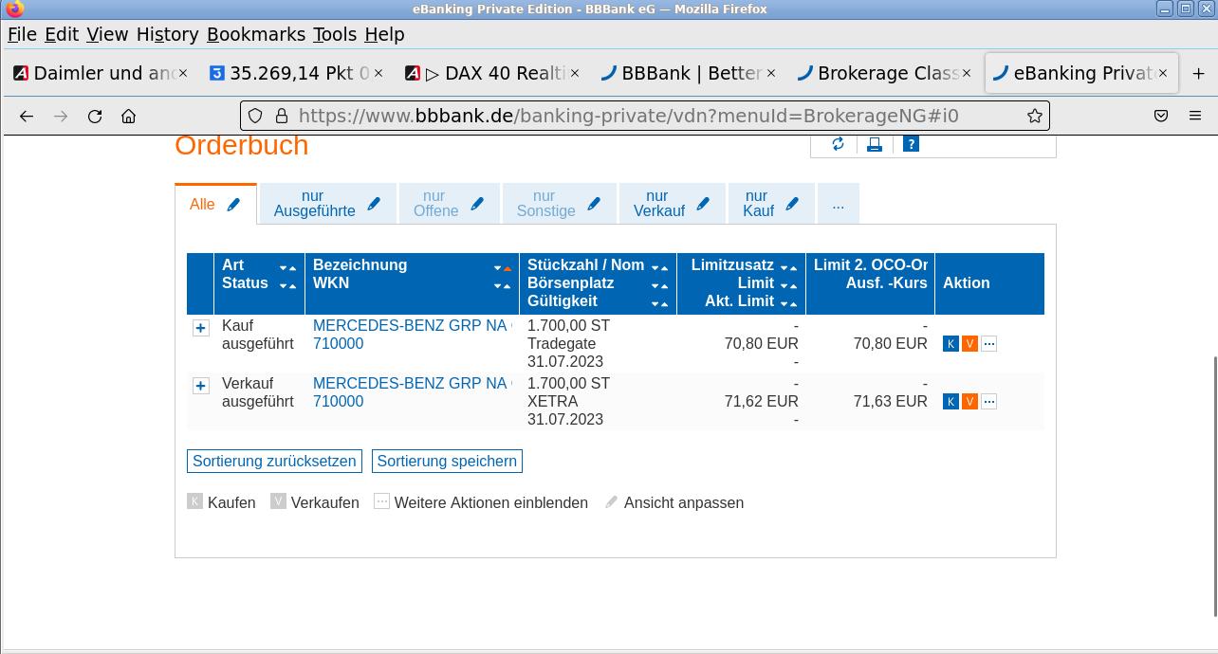Sort Gültigkeit ascending with up arrow
This screenshot has width=1218, height=654.
664,304
